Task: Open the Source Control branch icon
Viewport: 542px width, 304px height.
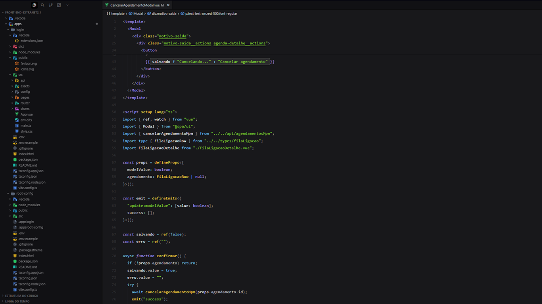Action: coord(51,5)
